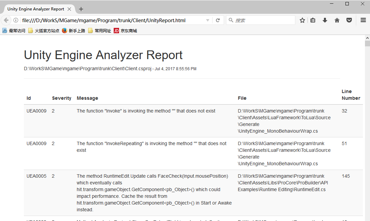Open the 最常访问 bookmark
Image resolution: width=370 pixels, height=221 pixels.
(x=14, y=31)
